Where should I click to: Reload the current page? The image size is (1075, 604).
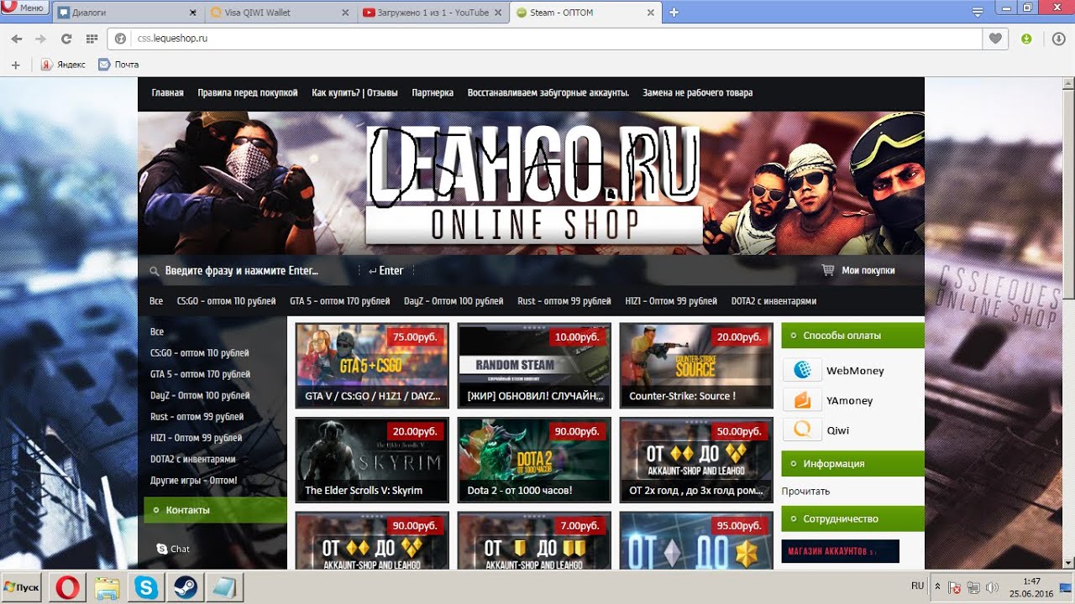pyautogui.click(x=66, y=39)
